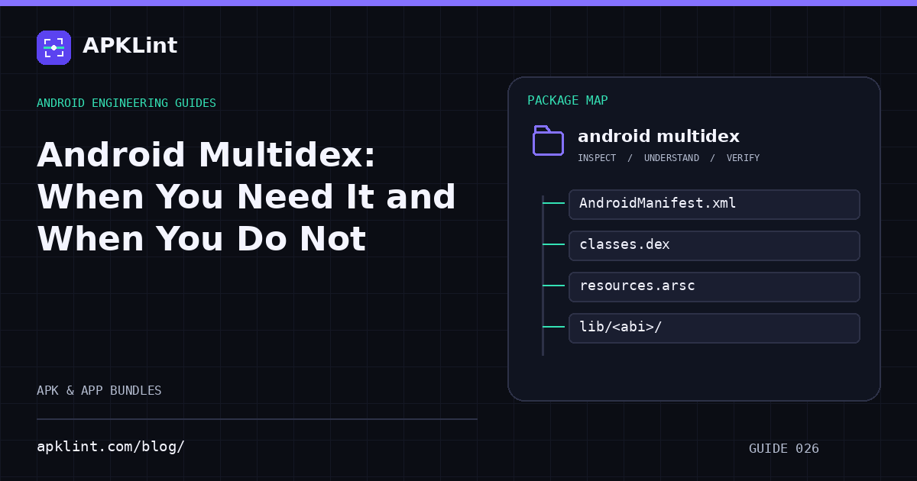Select the AndroidManifest.xml entry
The image size is (917, 481).
(714, 205)
